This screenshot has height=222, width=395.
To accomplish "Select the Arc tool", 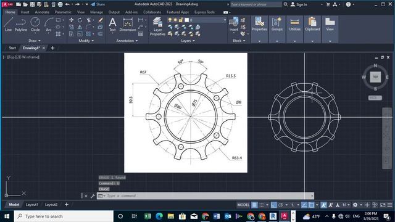I will pyautogui.click(x=48, y=25).
